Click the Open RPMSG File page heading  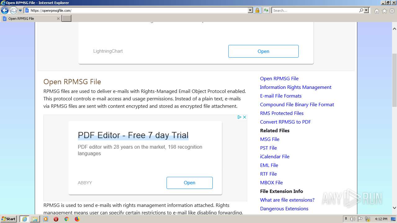coord(72,82)
